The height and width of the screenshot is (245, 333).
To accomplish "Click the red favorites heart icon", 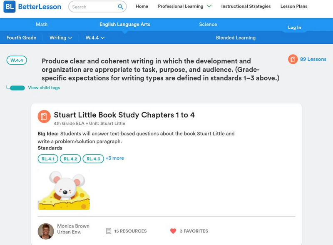I will click(x=173, y=231).
